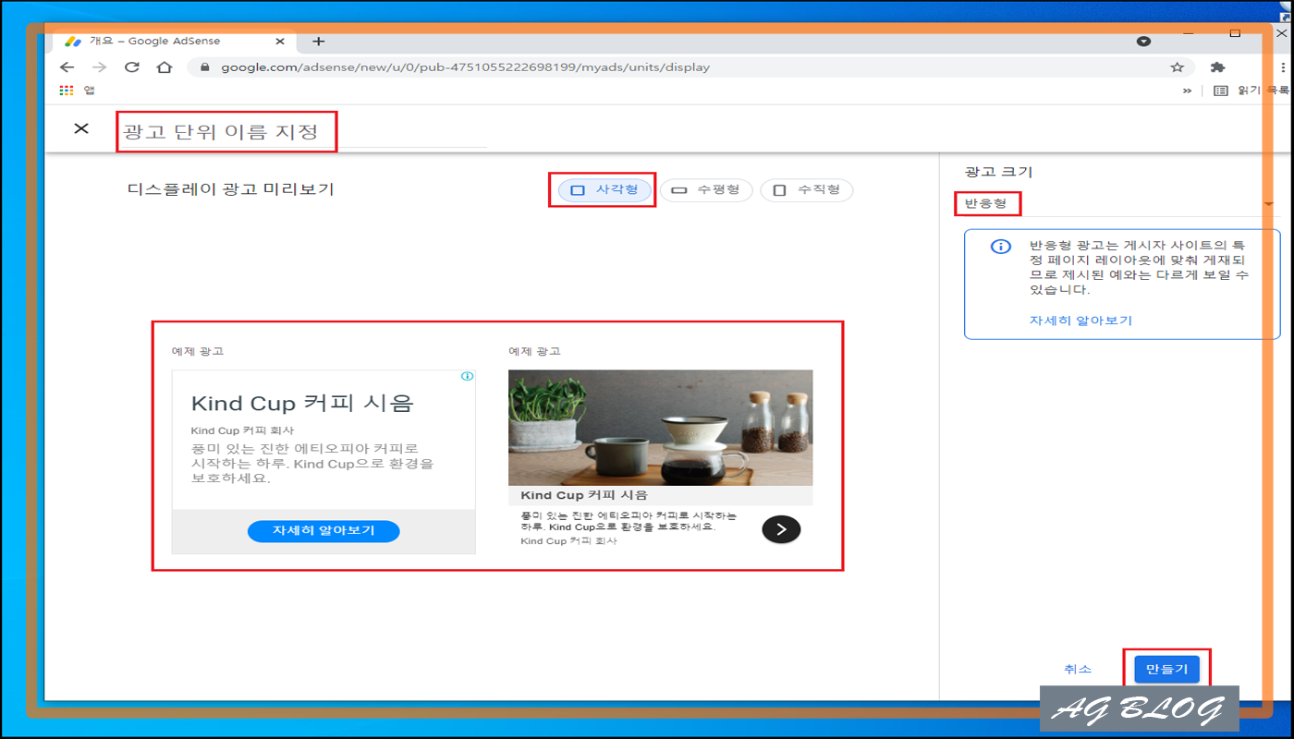Click the 만들기 create button
Screen dimensions: 1294x739
1166,669
